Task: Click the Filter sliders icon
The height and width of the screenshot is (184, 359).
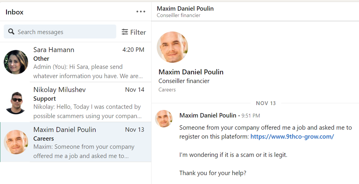Action: [125, 32]
